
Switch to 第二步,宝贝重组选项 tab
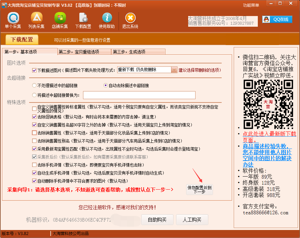[x=84, y=52]
